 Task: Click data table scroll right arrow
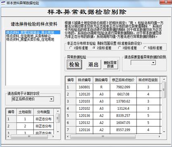160,136
